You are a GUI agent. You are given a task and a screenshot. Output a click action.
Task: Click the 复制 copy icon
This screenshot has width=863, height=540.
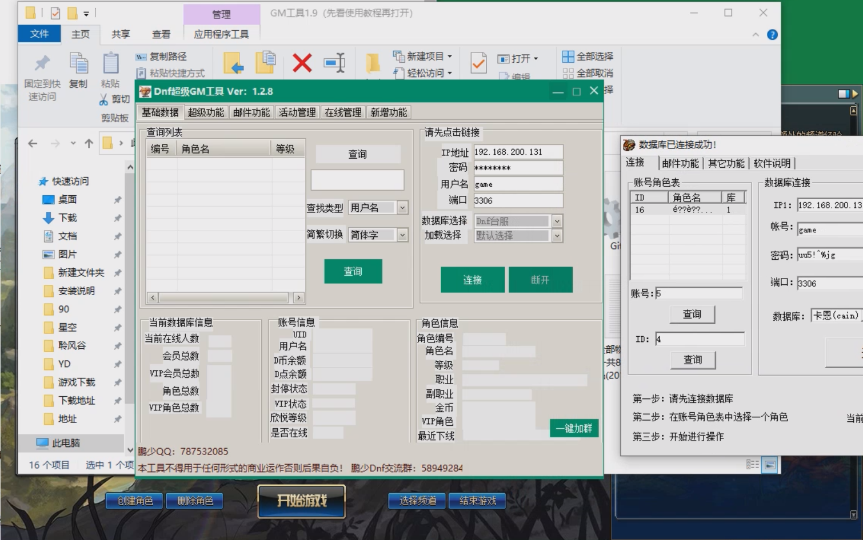tap(78, 64)
